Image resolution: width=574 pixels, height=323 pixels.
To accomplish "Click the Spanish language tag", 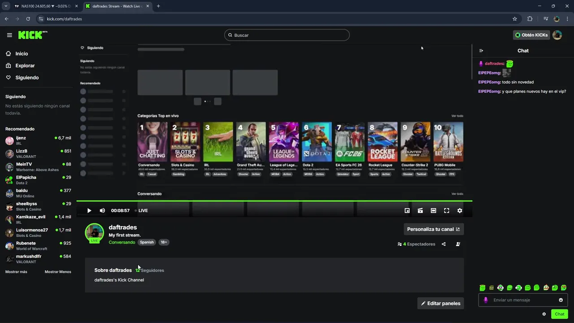I will tap(147, 242).
